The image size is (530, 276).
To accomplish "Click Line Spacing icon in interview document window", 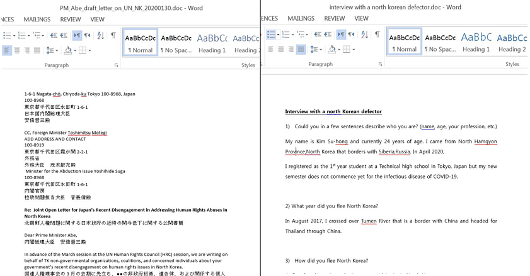I will 314,50.
